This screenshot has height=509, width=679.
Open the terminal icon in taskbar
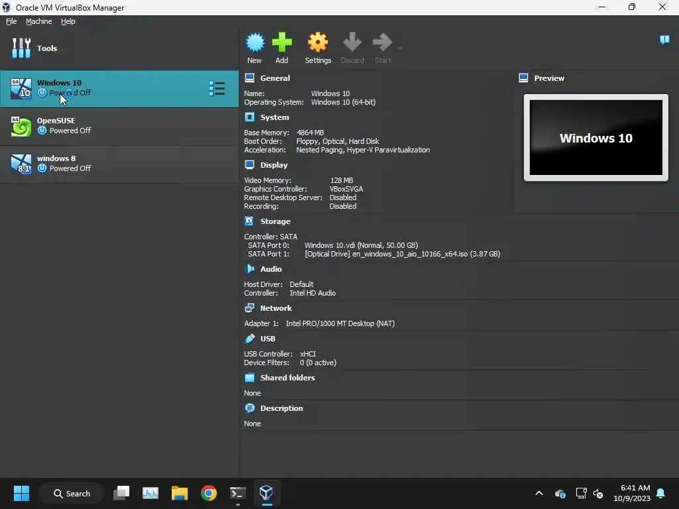(x=238, y=493)
